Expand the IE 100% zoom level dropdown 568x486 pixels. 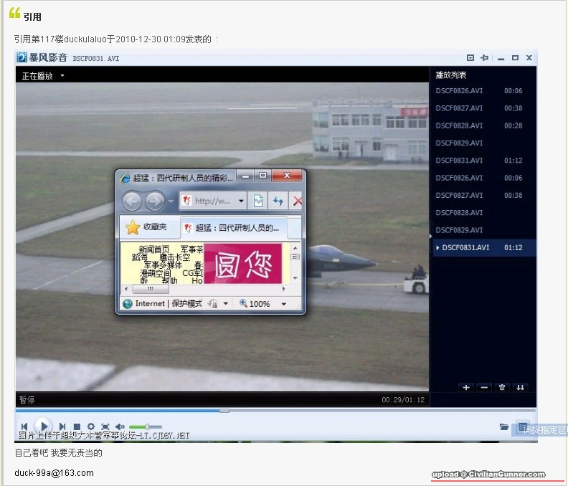click(284, 304)
